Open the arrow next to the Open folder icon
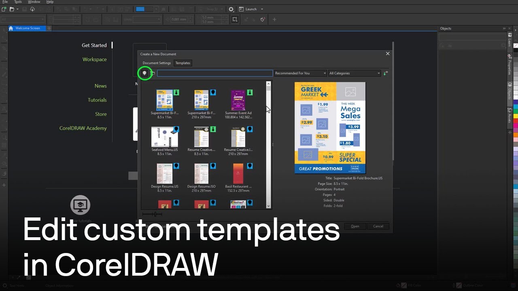The height and width of the screenshot is (291, 518). coord(17,9)
